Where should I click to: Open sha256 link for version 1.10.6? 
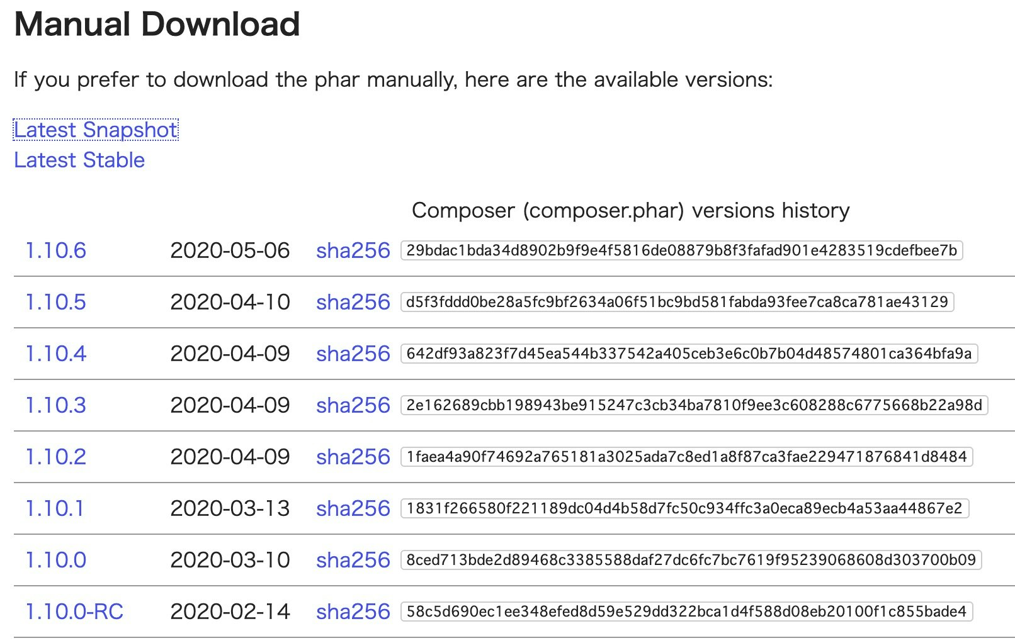(353, 250)
